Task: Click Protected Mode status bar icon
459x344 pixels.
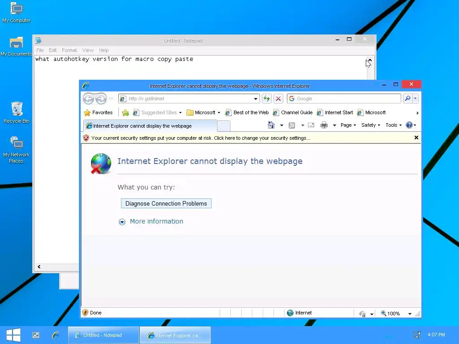Action: click(362, 314)
